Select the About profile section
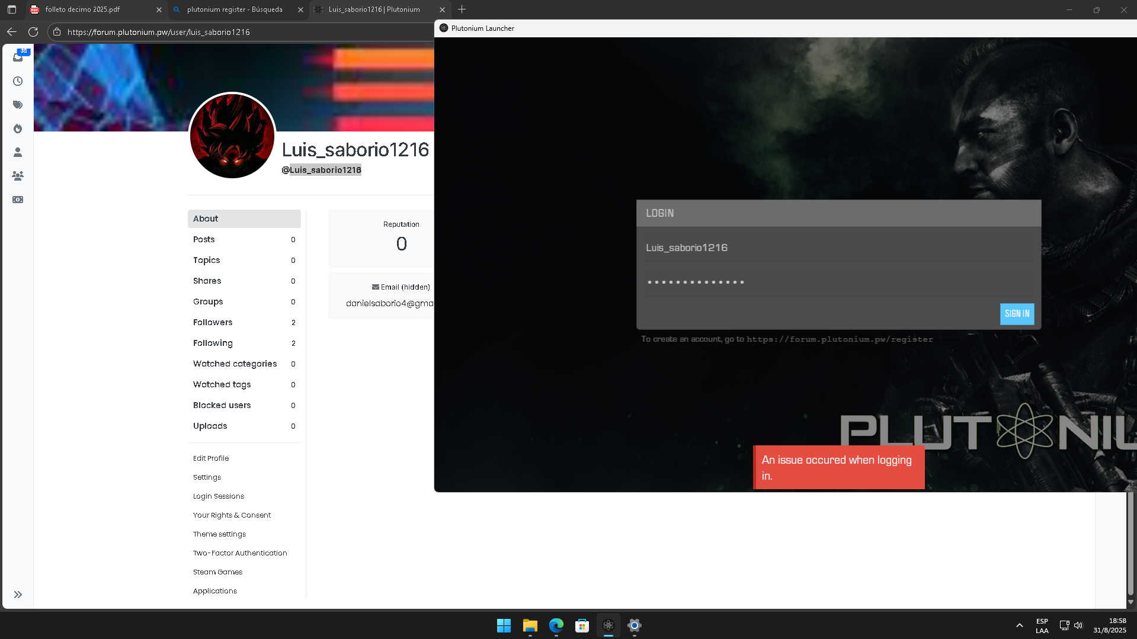This screenshot has height=639, width=1137. pyautogui.click(x=244, y=219)
